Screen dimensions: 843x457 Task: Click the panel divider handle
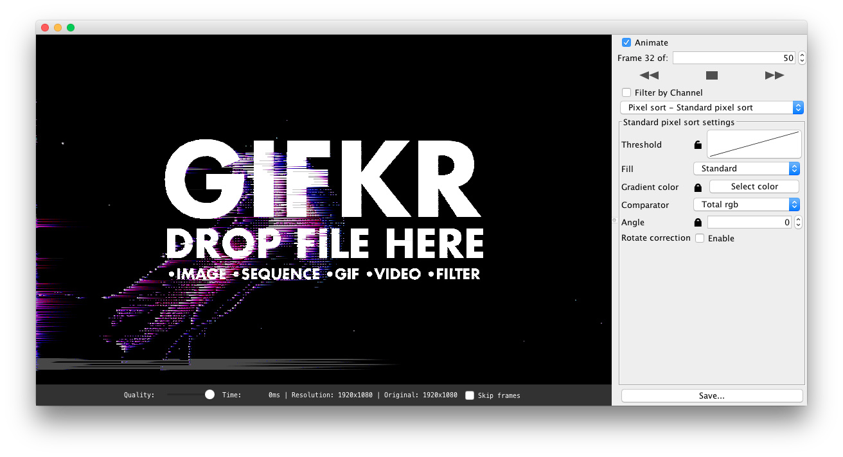click(614, 220)
